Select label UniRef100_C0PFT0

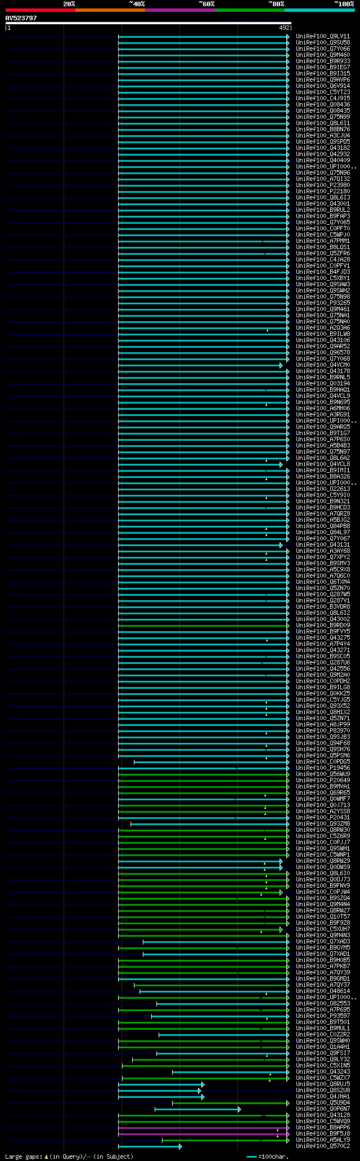pos(323,229)
